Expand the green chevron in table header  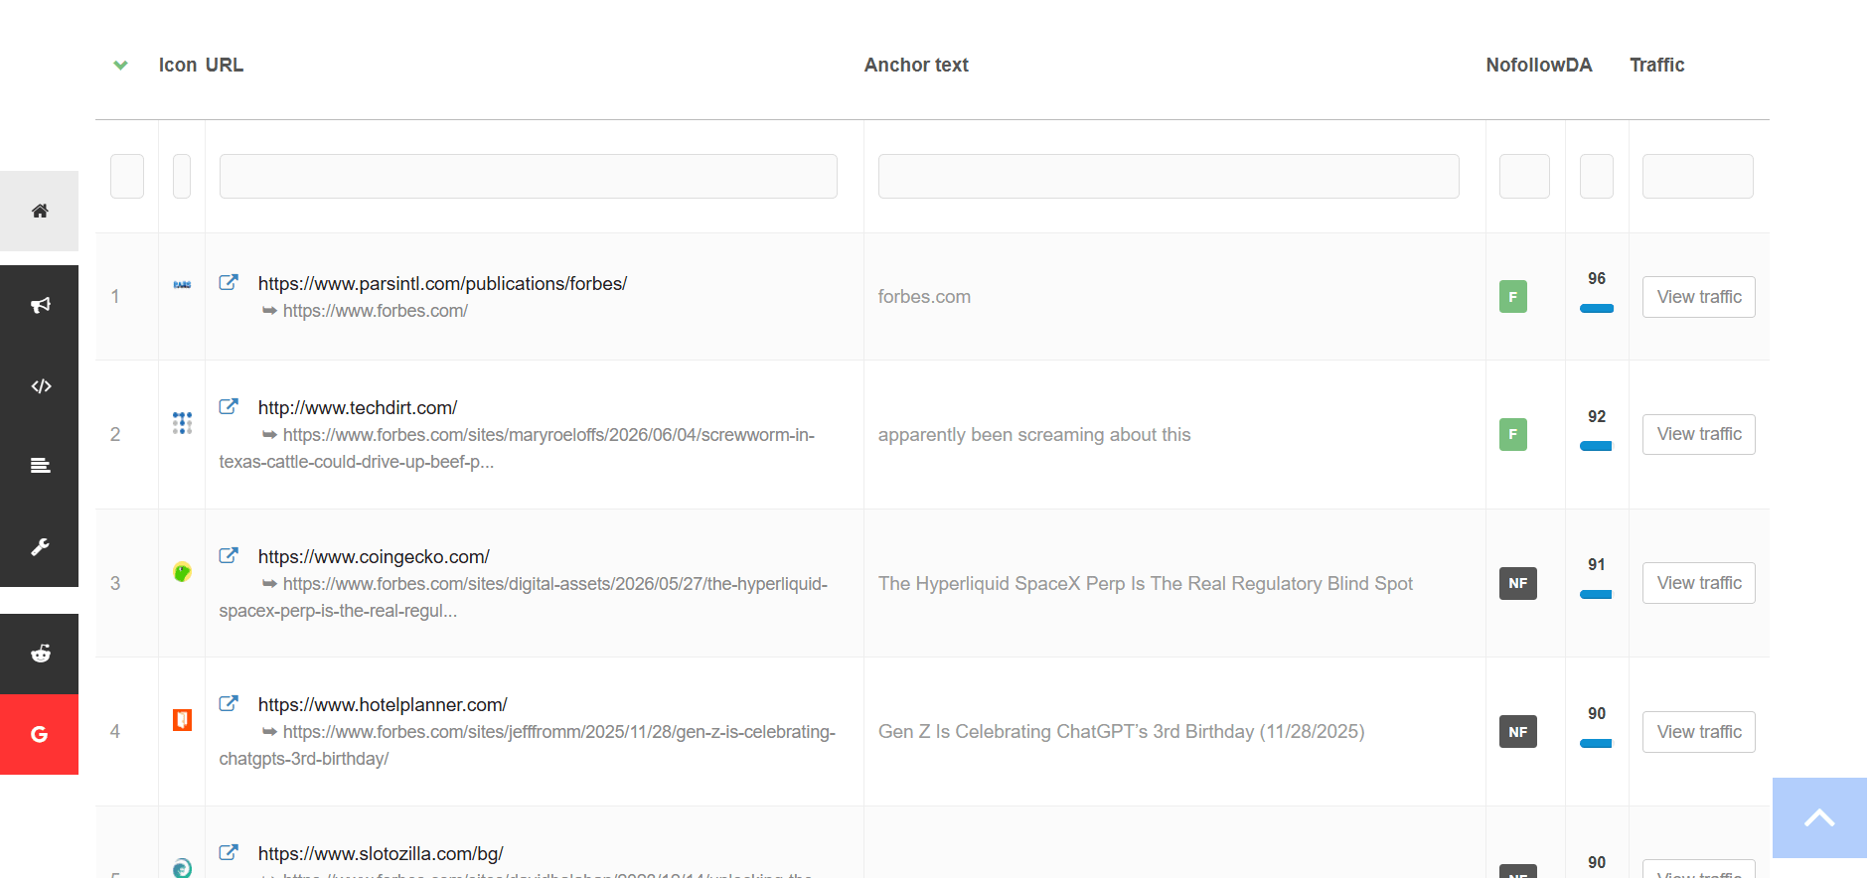[x=120, y=66]
